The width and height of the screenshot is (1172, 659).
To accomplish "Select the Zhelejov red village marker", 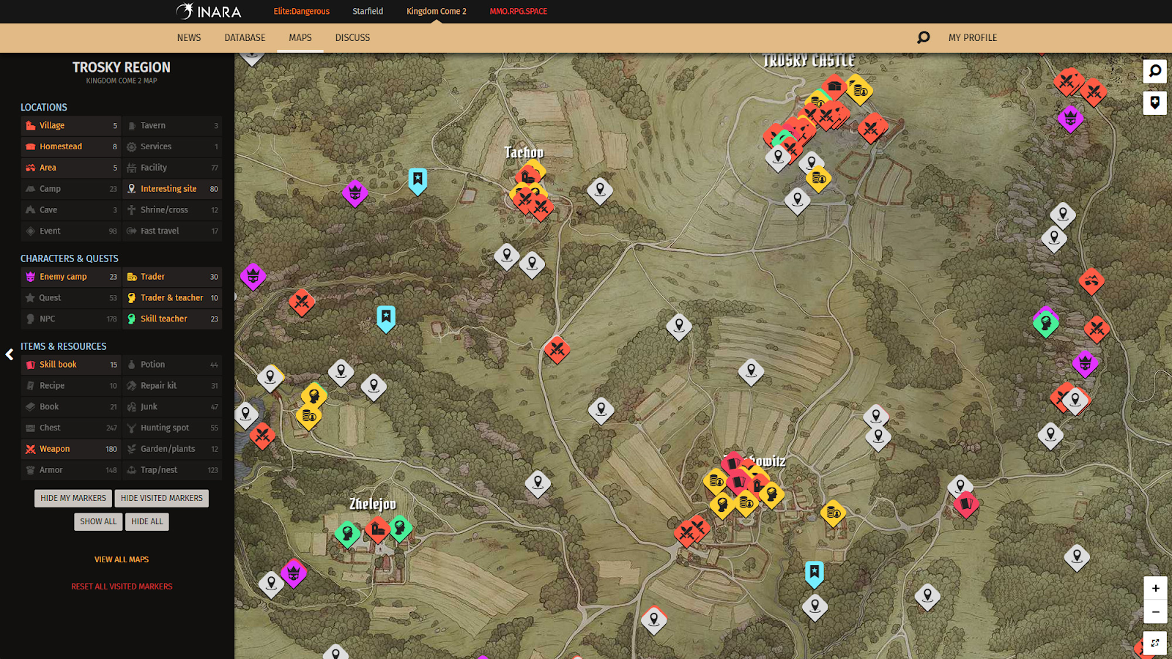I will [378, 528].
